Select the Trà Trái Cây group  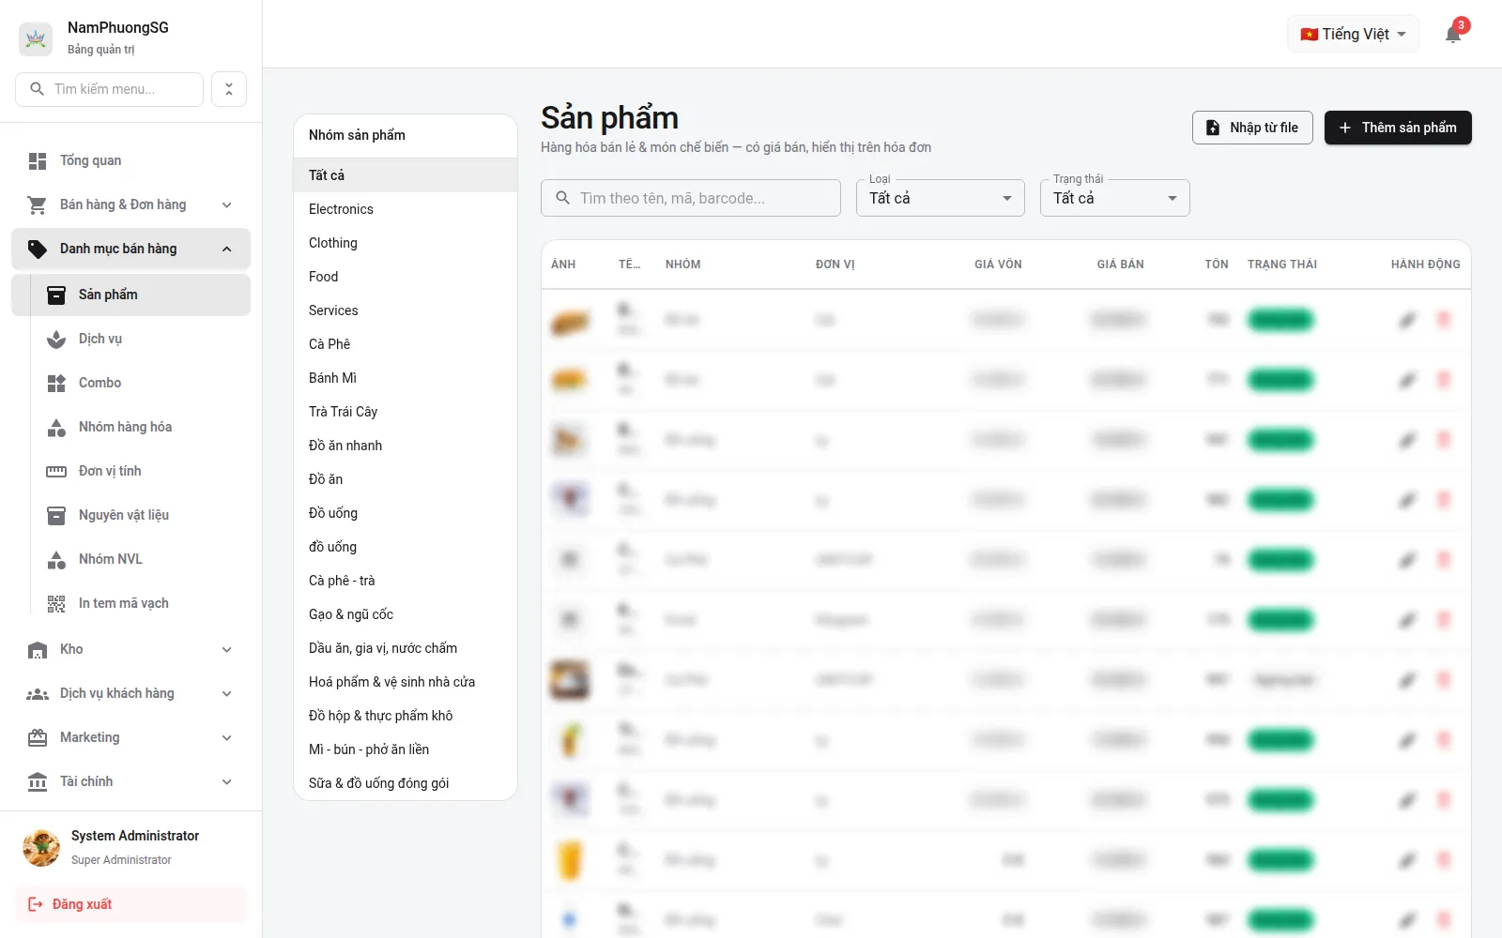[406, 412]
